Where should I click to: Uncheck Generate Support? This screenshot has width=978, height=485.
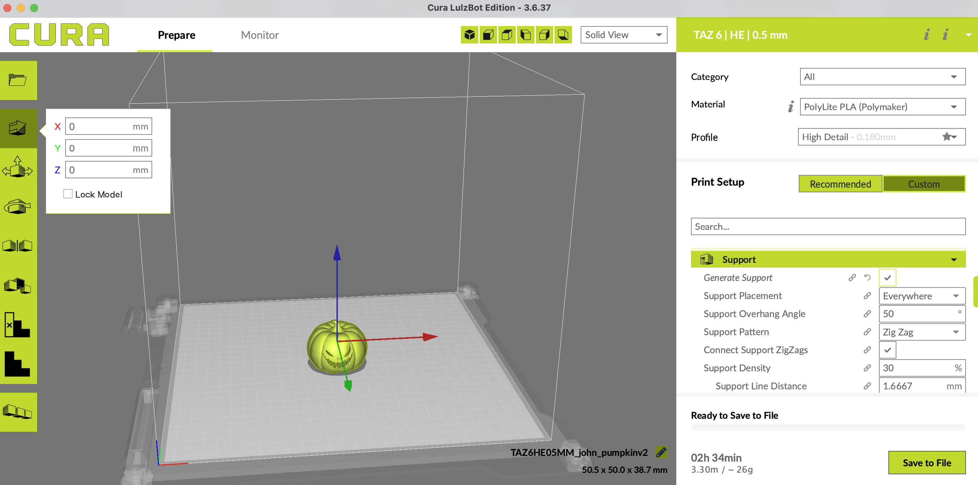(x=887, y=278)
